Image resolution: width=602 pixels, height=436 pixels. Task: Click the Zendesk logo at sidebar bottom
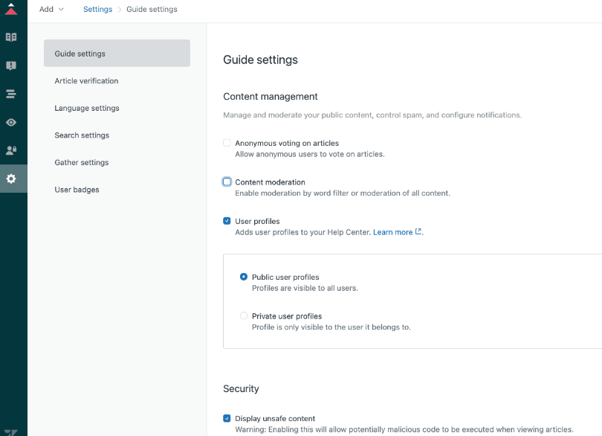(x=11, y=432)
